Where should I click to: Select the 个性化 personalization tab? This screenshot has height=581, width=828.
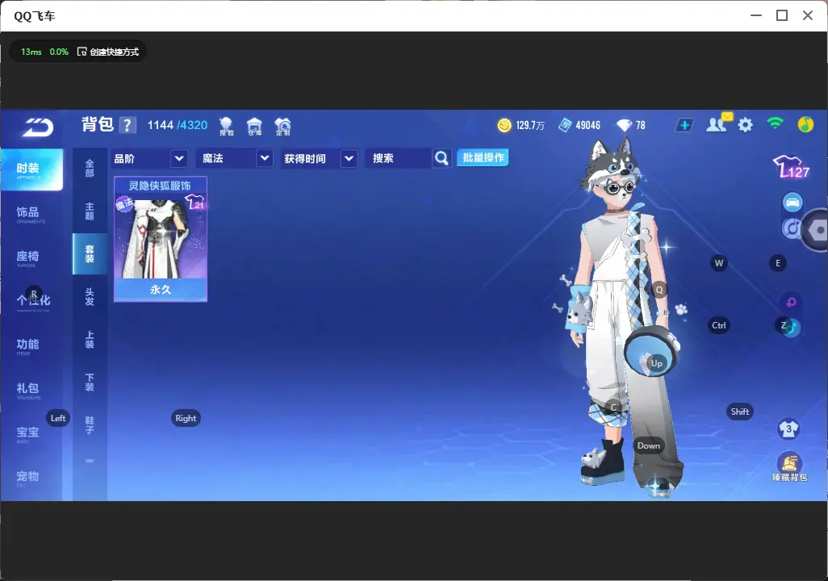[33, 301]
